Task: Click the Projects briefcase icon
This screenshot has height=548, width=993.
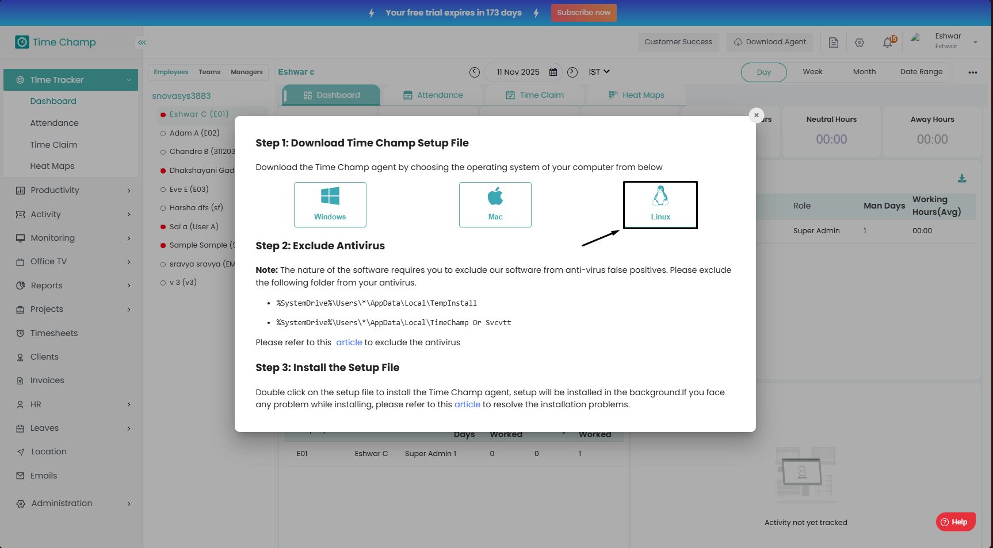Action: 21,310
